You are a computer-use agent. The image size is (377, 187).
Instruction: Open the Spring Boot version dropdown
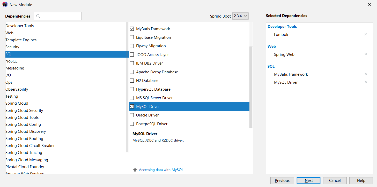tap(240, 16)
